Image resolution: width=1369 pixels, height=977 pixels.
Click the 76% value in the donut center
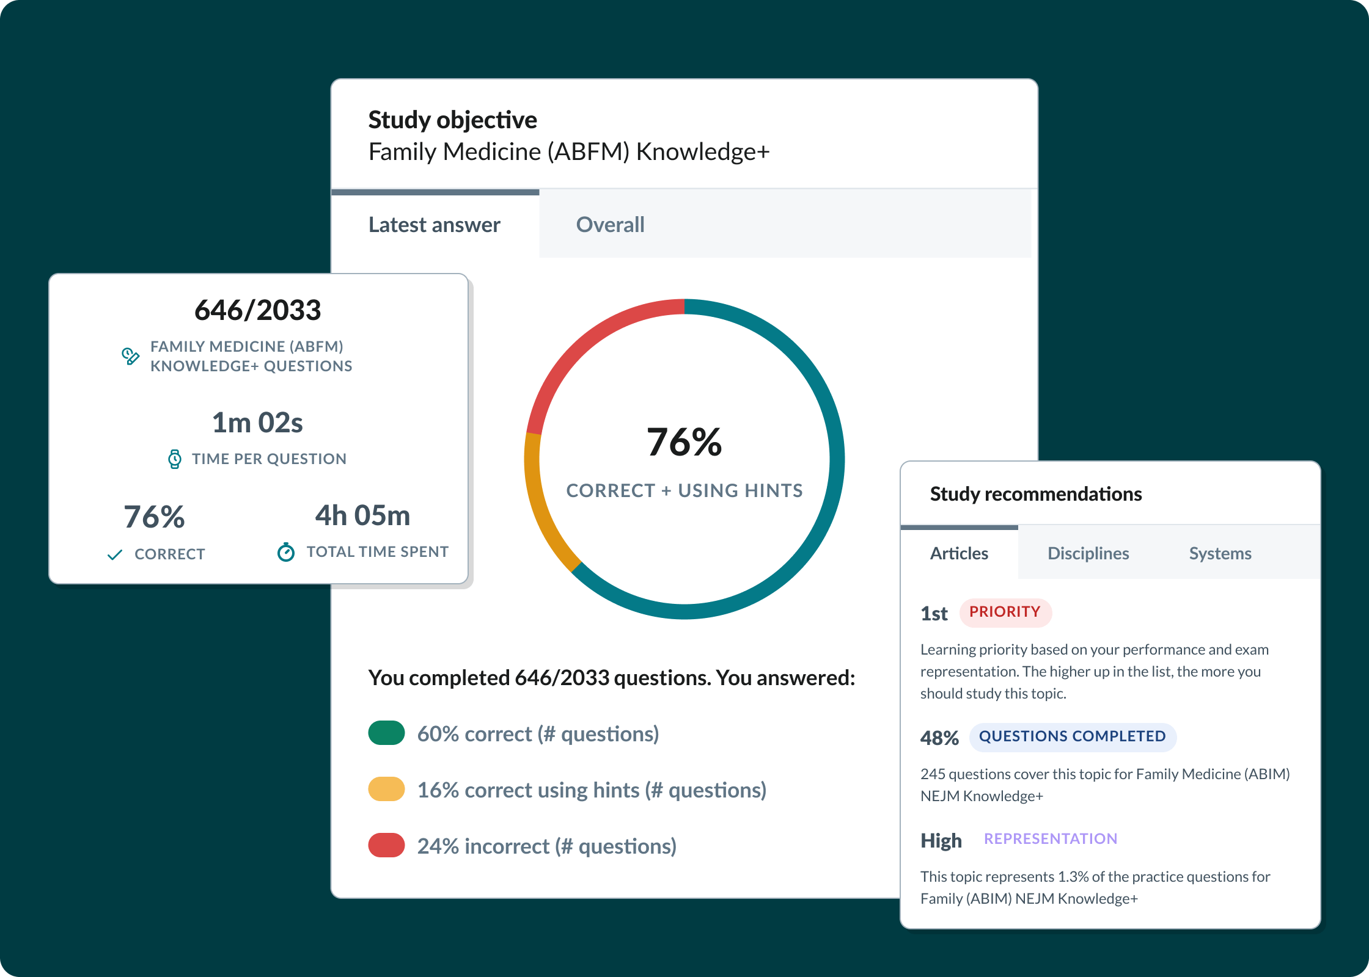(x=684, y=442)
